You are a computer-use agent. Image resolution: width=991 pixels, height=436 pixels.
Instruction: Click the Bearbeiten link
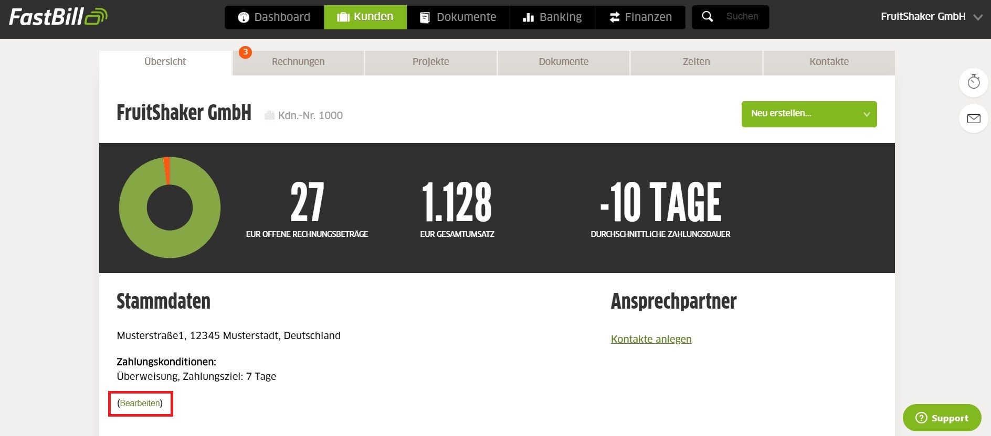[140, 403]
